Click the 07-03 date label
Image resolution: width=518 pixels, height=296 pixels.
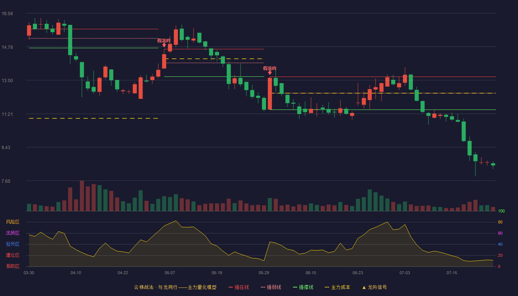(x=405, y=273)
